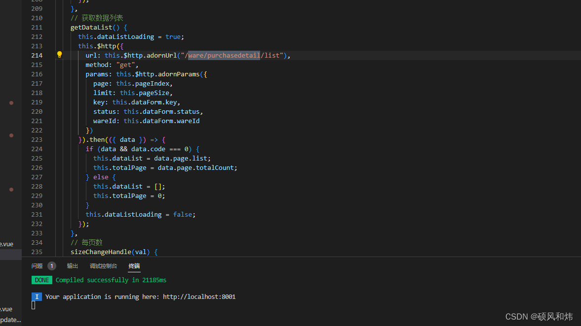Image resolution: width=581 pixels, height=326 pixels.
Task: Click the wareId parameter key on line 221
Action: 105,121
